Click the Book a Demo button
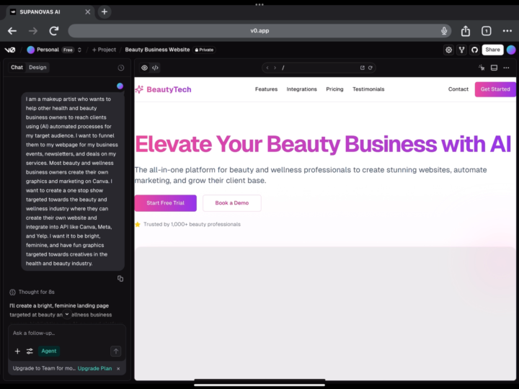Viewport: 519px width, 389px height. tap(231, 203)
